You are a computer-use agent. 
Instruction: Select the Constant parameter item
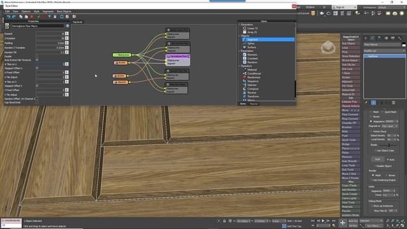coord(252,59)
